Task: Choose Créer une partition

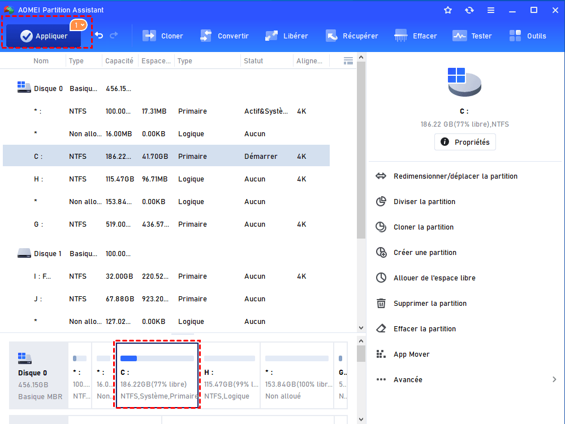Action: [x=425, y=253]
